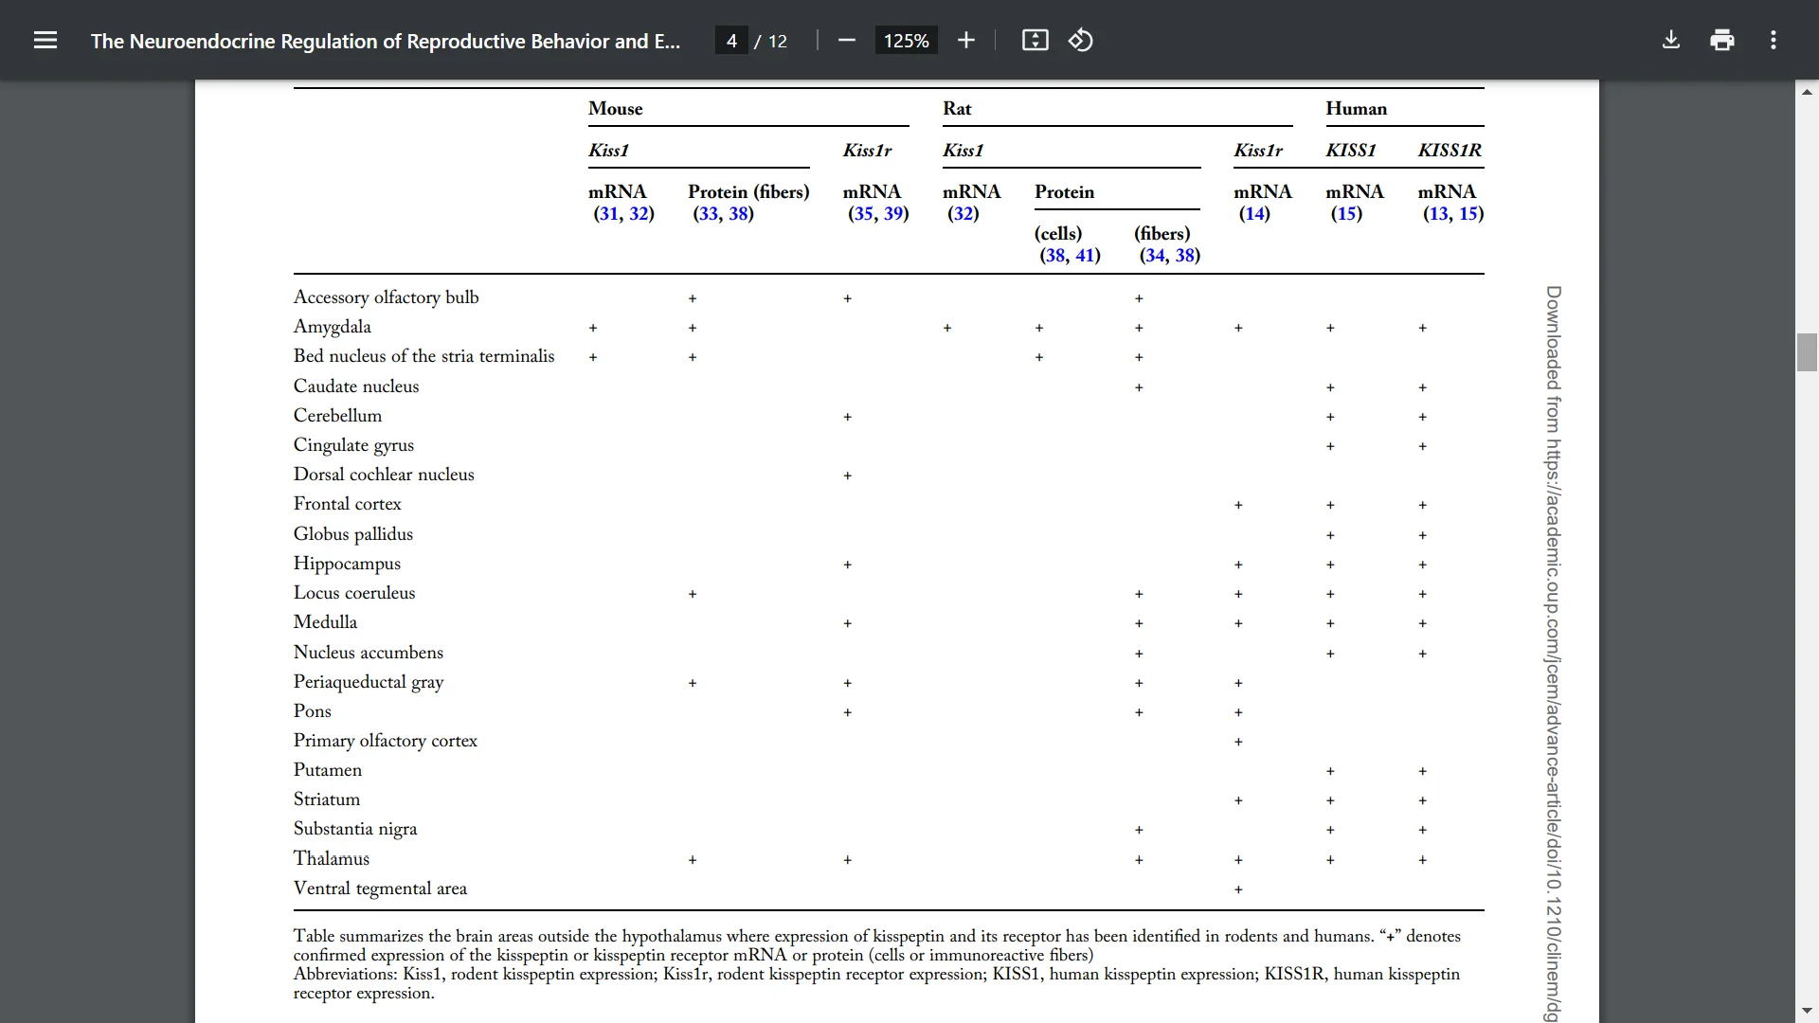Click the 'KISS1R' column header
This screenshot has height=1023, width=1819.
1450,150
